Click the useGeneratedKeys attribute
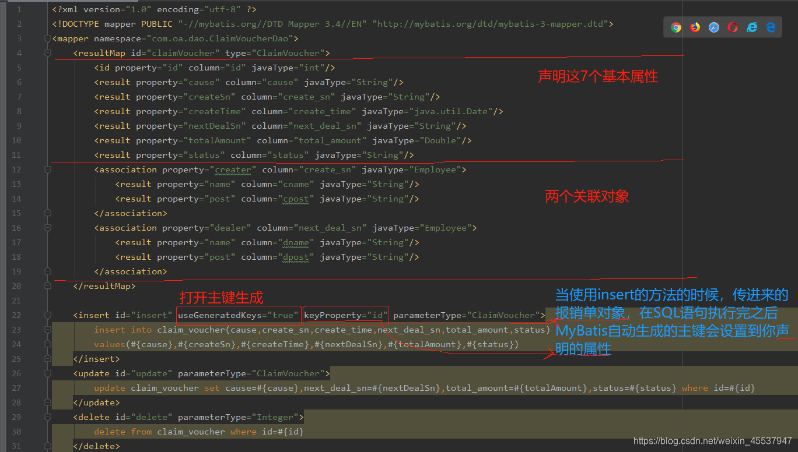 (238, 315)
